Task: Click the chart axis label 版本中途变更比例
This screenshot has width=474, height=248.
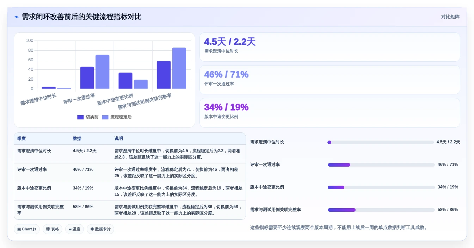Action: click(x=115, y=100)
